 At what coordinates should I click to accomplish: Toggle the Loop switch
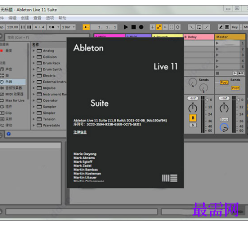199,27
